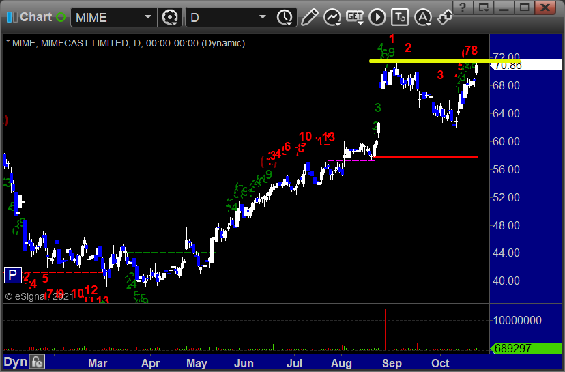565x372 pixels.
Task: Open the circled A alerts menu
Action: point(423,17)
